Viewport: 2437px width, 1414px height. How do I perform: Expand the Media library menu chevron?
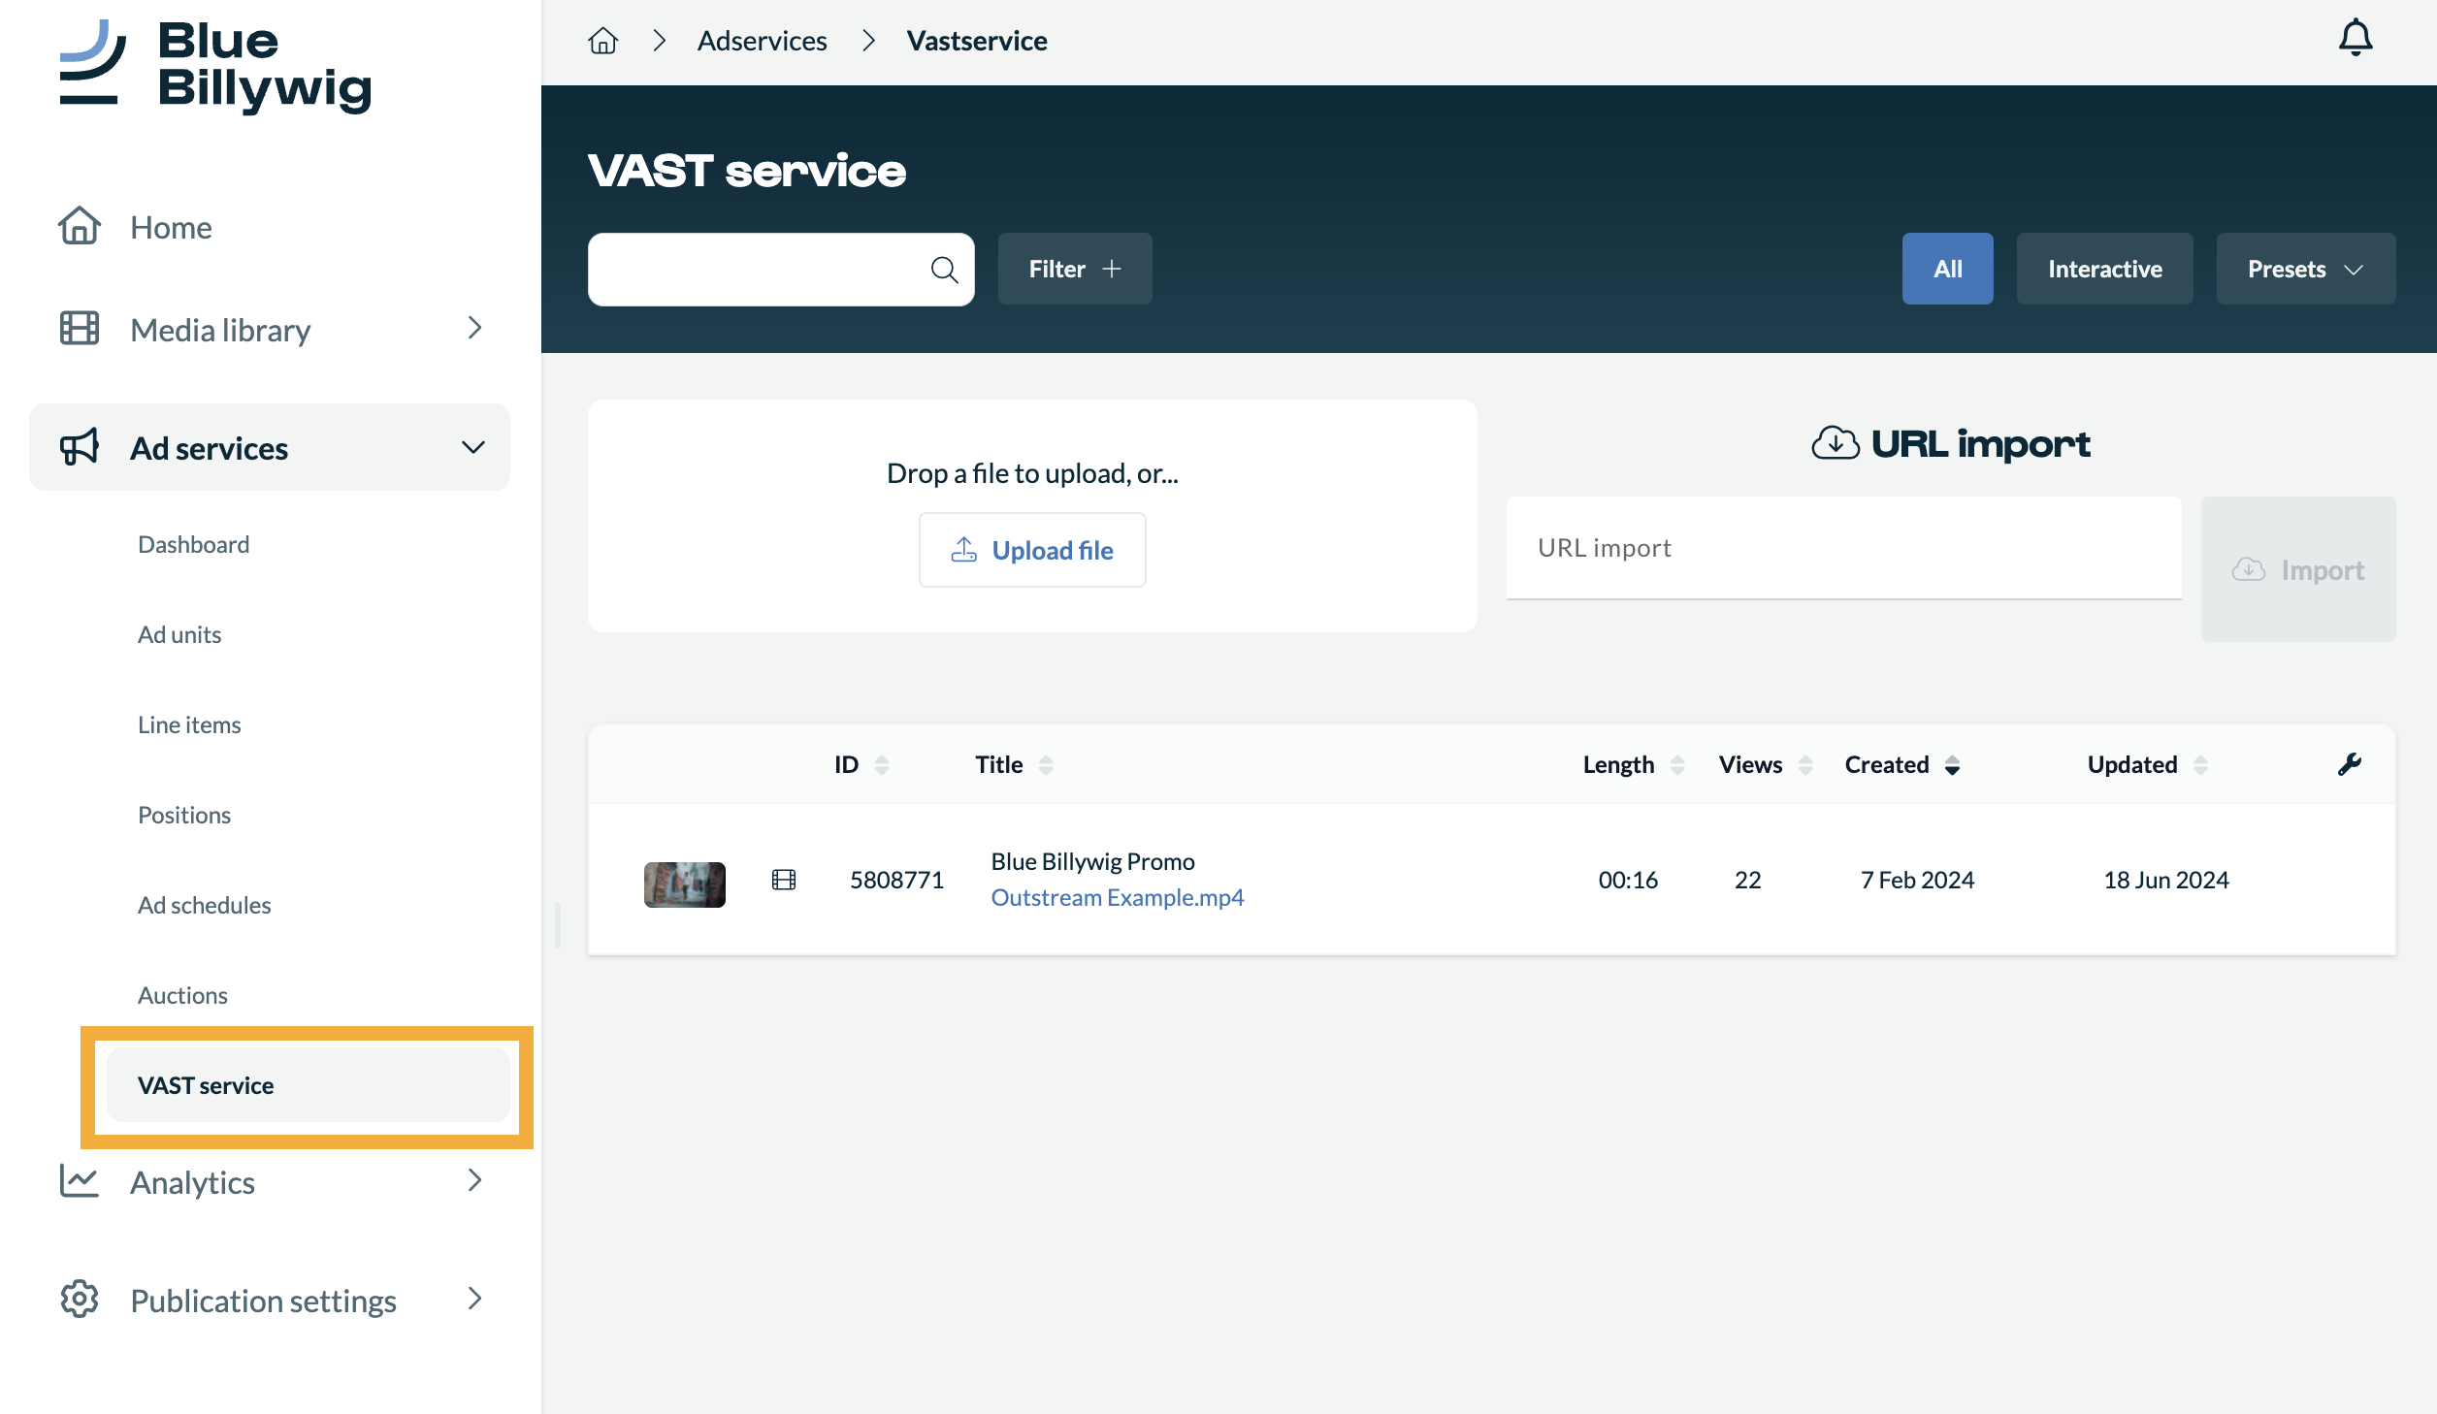(x=474, y=328)
